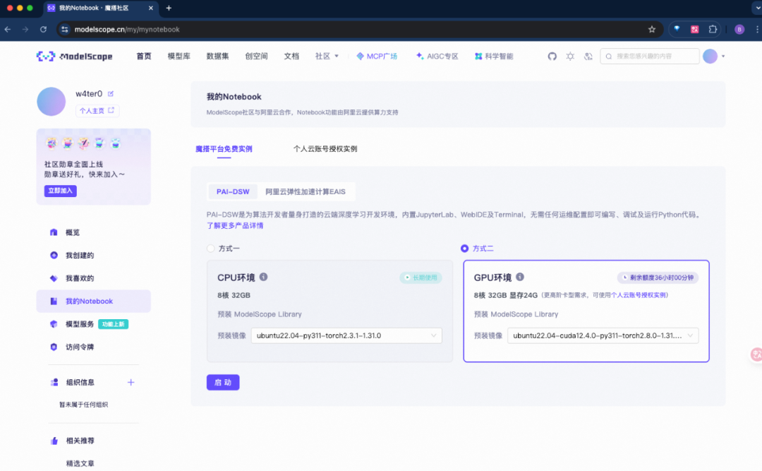Open the browser profile B avatar

(x=739, y=29)
